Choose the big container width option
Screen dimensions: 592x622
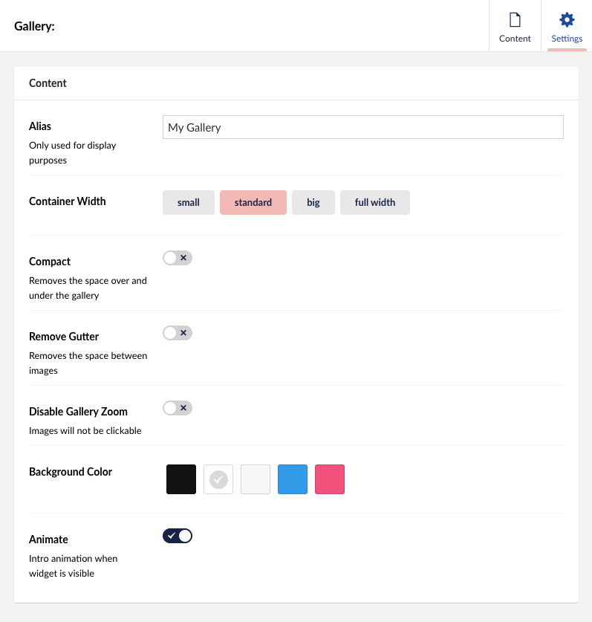[313, 202]
